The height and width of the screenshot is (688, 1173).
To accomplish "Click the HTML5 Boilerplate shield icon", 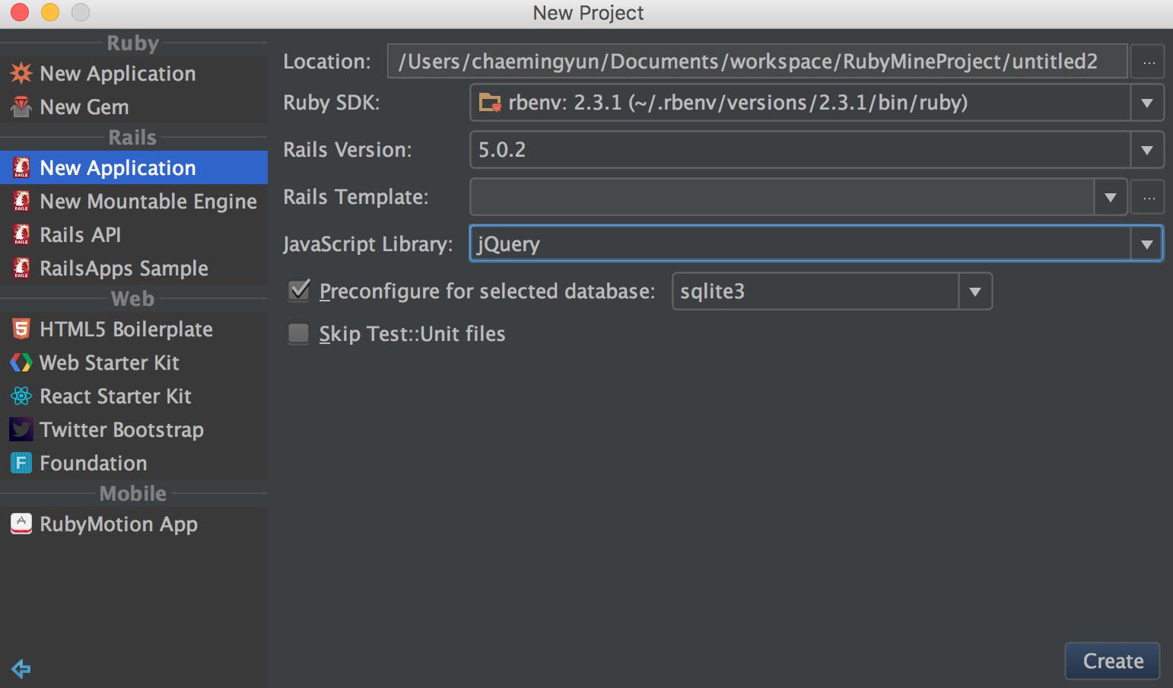I will [x=21, y=329].
